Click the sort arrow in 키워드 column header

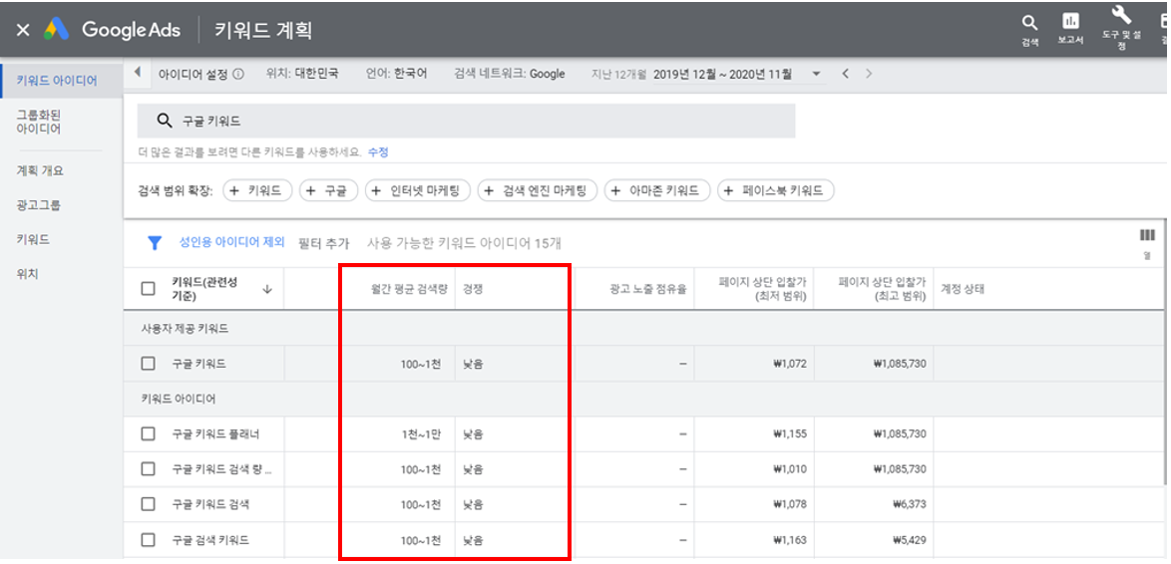(x=267, y=289)
